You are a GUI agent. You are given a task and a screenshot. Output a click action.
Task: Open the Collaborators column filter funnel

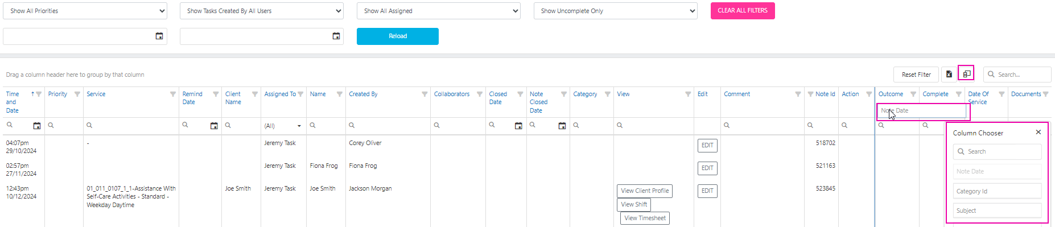(x=480, y=94)
